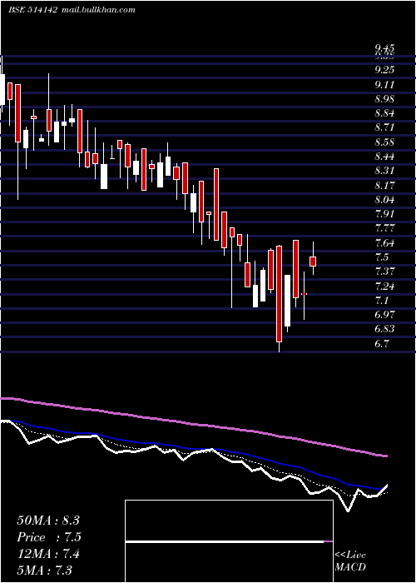Select the 7.77 price axis label

(x=384, y=228)
